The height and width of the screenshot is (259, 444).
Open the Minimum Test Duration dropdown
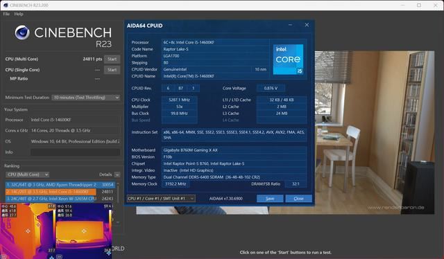point(86,98)
